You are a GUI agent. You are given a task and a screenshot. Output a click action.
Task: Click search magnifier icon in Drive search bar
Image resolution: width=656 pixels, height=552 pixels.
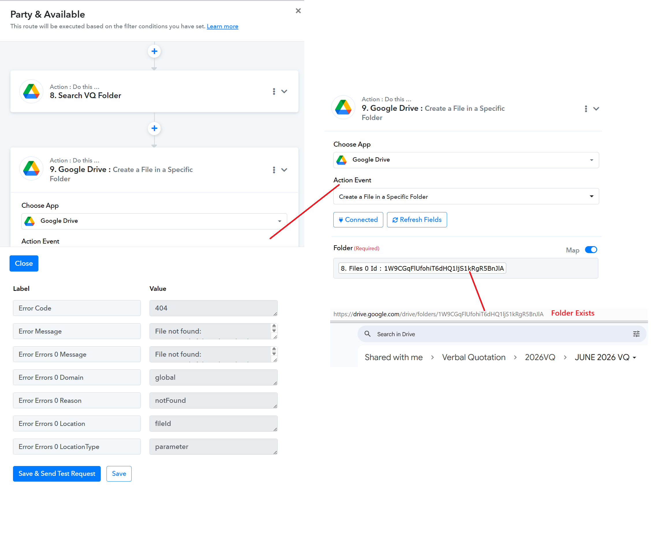[367, 334]
